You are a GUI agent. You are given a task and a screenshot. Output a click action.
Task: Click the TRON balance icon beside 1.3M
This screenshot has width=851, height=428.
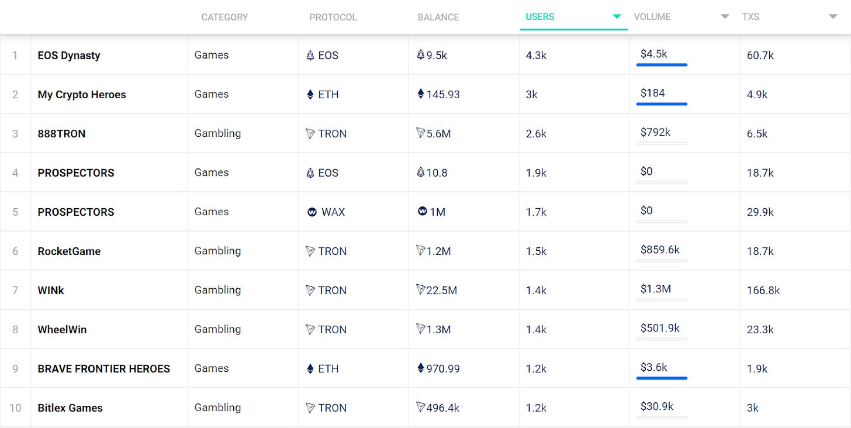pos(420,329)
